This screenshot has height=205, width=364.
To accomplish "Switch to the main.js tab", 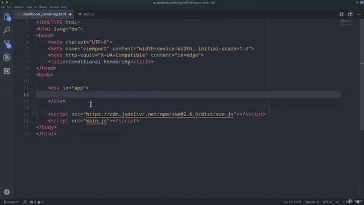I will pyautogui.click(x=86, y=14).
